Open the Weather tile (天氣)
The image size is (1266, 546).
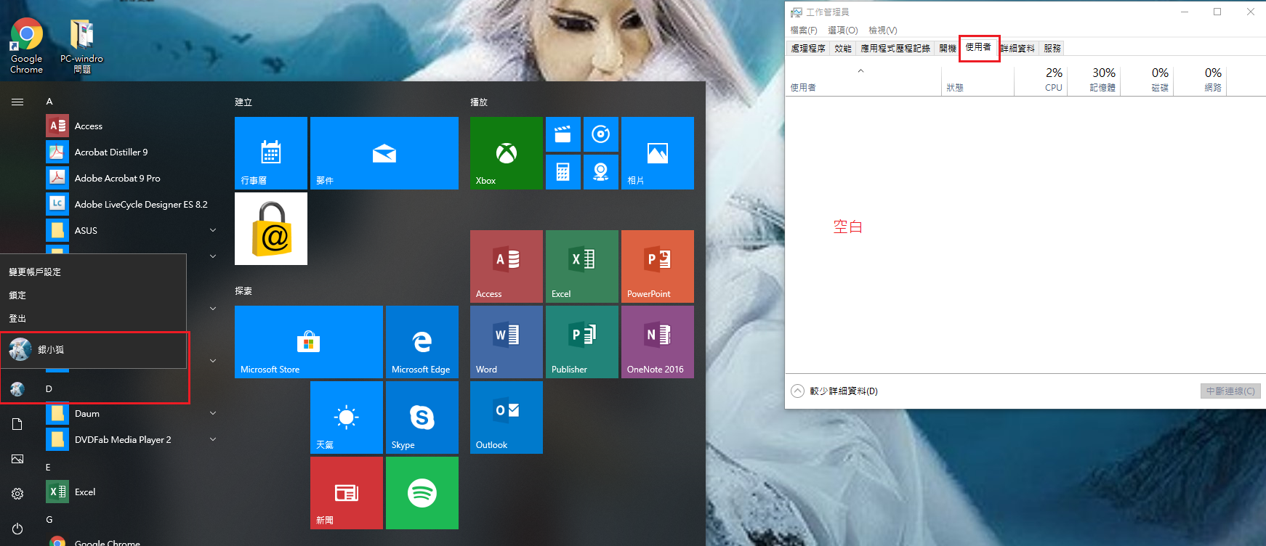coord(347,417)
